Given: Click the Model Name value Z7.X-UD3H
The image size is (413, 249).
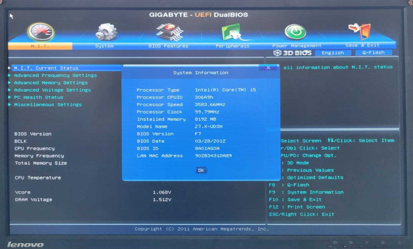Looking at the screenshot, I should pos(209,126).
